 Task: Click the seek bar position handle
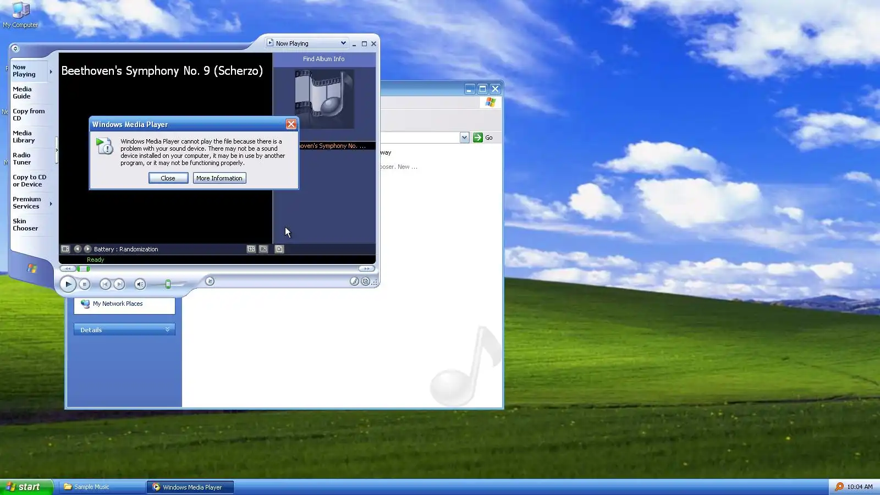(x=83, y=269)
